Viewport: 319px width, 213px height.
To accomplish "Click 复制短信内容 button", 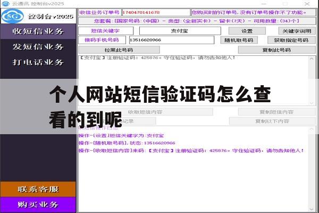I will coord(276,112).
